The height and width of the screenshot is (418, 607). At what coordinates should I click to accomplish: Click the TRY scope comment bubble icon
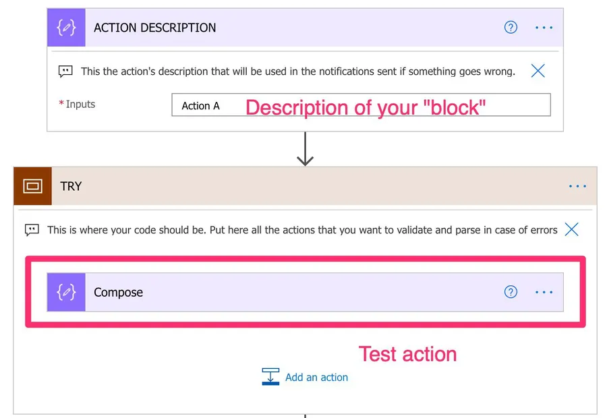32,230
